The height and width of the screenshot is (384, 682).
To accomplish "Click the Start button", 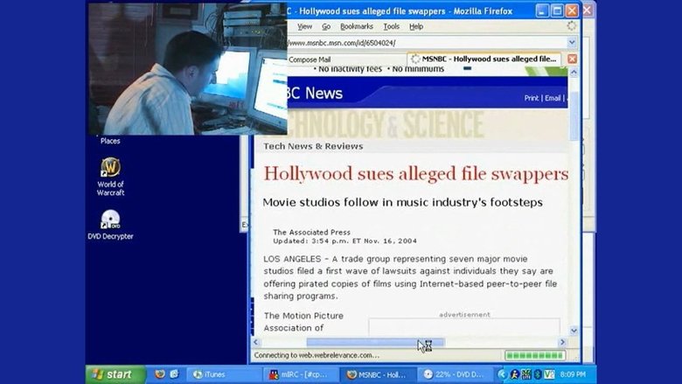I will [115, 374].
